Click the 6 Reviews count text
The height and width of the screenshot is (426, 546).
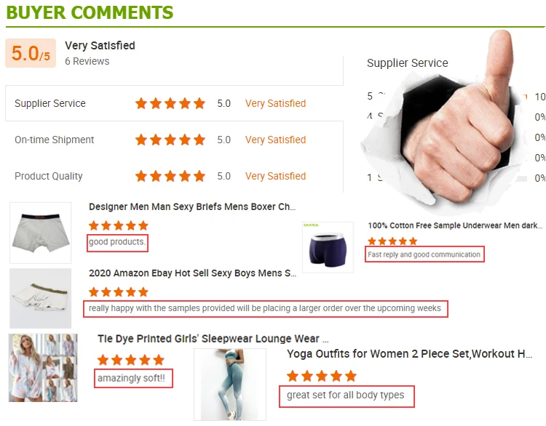(x=87, y=61)
